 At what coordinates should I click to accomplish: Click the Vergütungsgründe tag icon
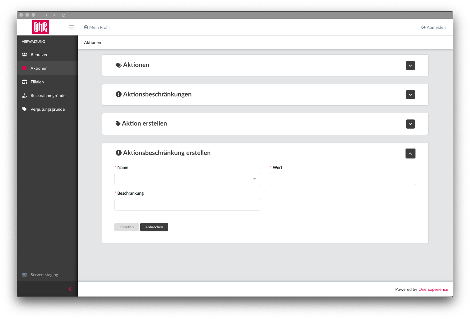click(x=25, y=109)
